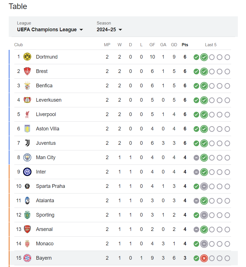Open the League dropdown
This screenshot has width=246, height=267.
[50, 30]
